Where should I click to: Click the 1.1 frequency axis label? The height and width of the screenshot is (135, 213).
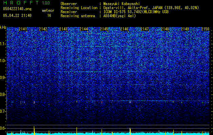[3, 44]
